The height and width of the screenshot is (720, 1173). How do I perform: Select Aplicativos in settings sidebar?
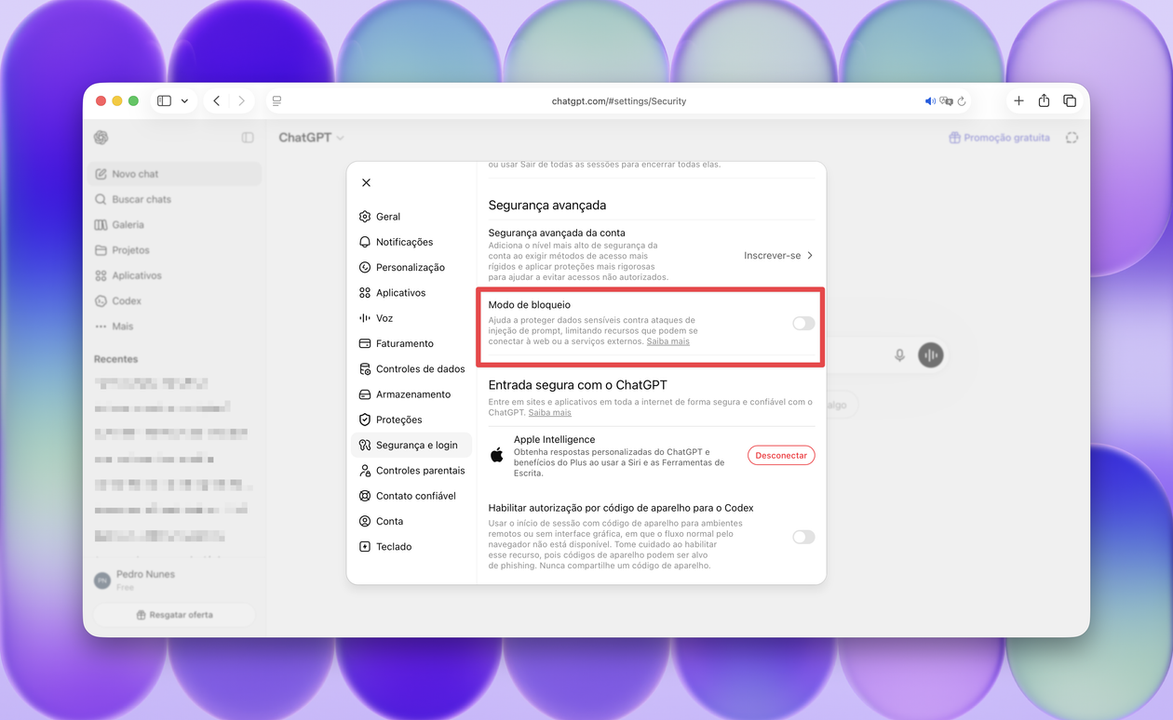pos(411,293)
